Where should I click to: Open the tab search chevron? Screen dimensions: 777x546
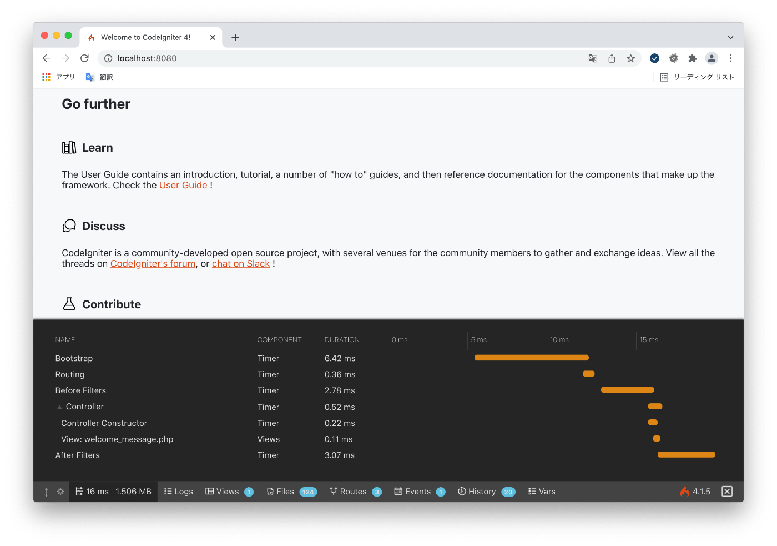coord(730,37)
